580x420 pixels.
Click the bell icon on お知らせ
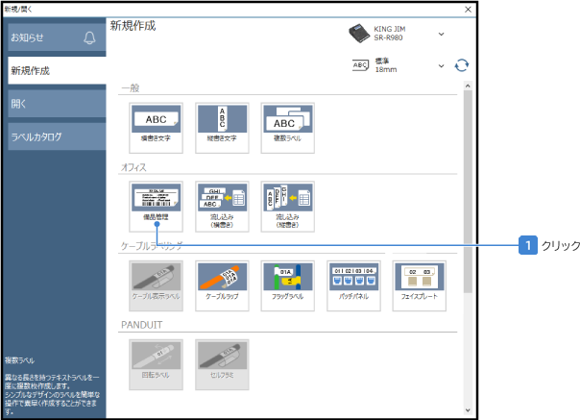(89, 38)
